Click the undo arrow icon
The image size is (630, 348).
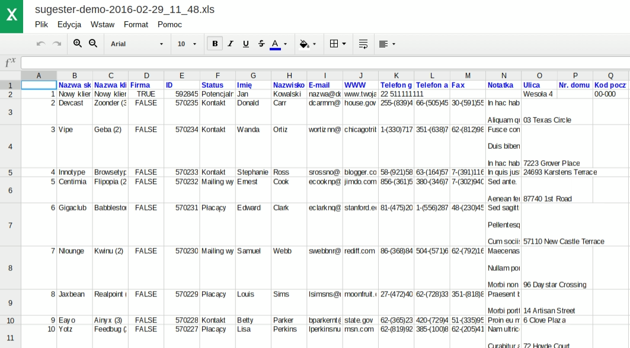pyautogui.click(x=41, y=44)
